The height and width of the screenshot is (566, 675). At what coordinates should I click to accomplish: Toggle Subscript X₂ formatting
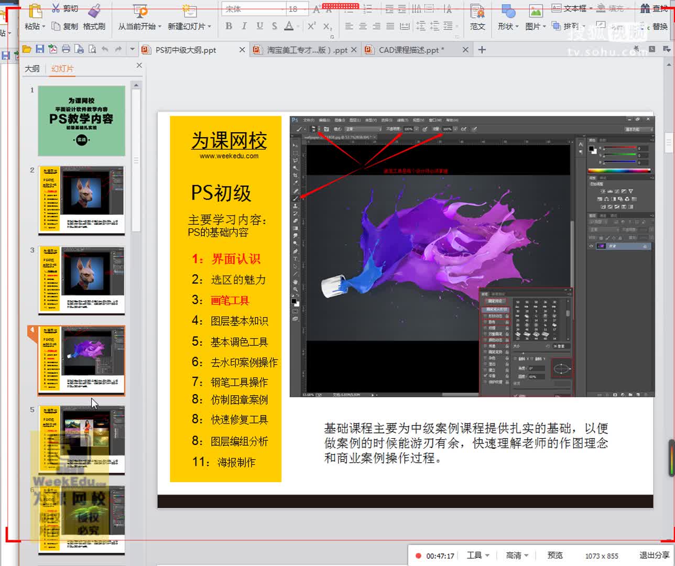pos(327,26)
